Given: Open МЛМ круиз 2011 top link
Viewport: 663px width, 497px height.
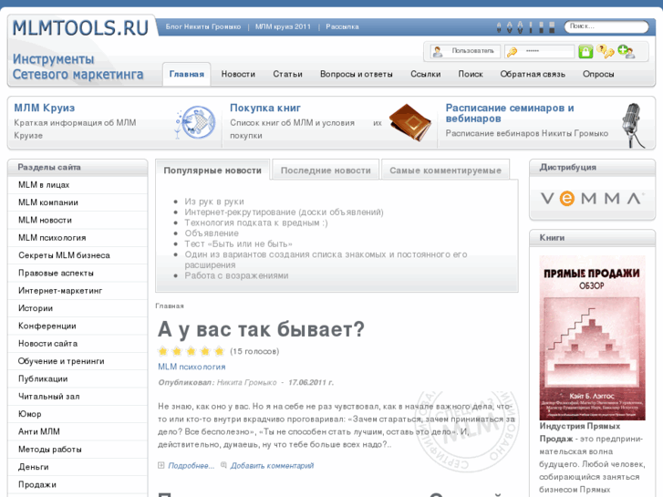Looking at the screenshot, I should pos(283,26).
